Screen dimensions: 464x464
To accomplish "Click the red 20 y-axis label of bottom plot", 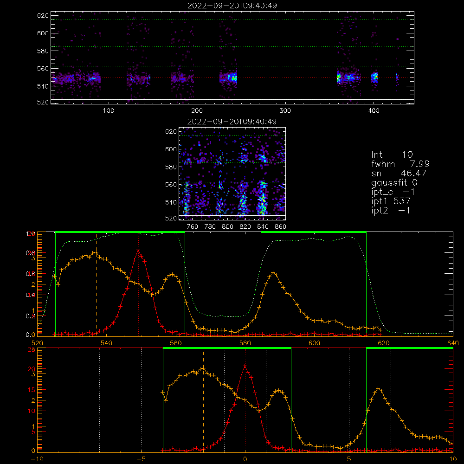I will 32,369.
